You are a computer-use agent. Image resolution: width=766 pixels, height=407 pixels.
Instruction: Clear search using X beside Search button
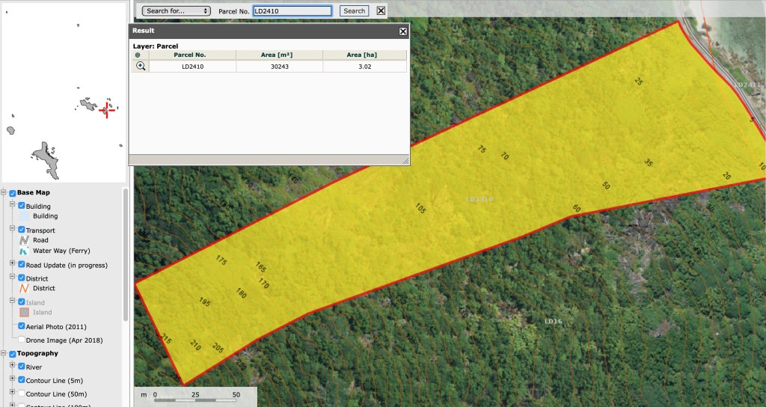(381, 10)
